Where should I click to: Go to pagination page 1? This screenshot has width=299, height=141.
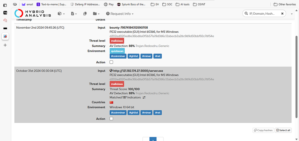tap(153, 139)
